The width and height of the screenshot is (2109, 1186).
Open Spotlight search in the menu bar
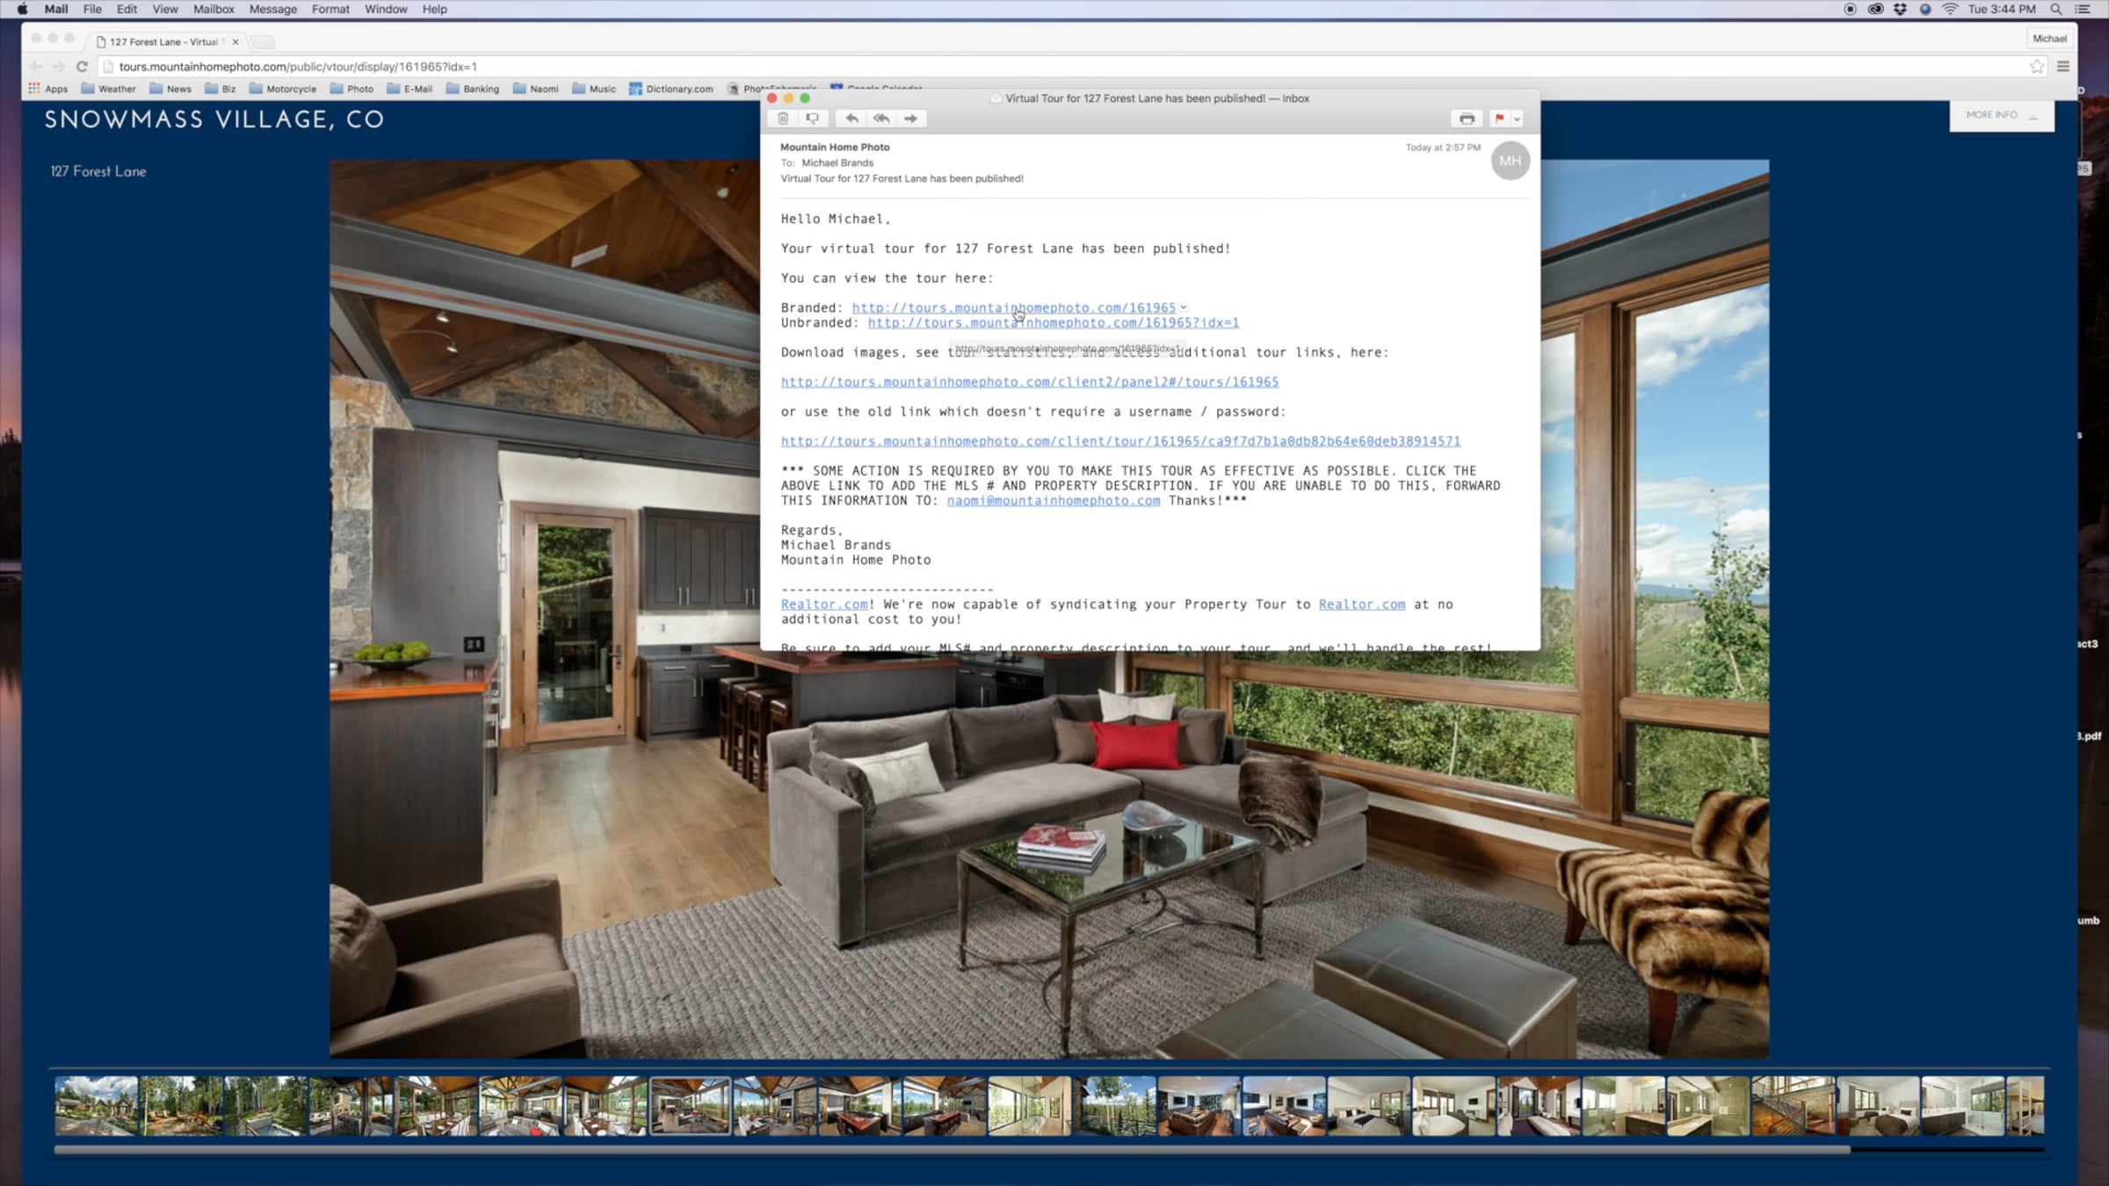2056,10
